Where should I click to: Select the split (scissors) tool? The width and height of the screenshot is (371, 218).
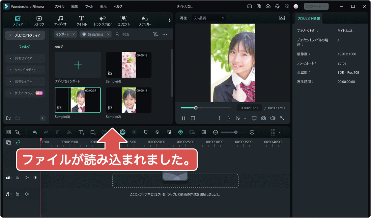(69, 132)
